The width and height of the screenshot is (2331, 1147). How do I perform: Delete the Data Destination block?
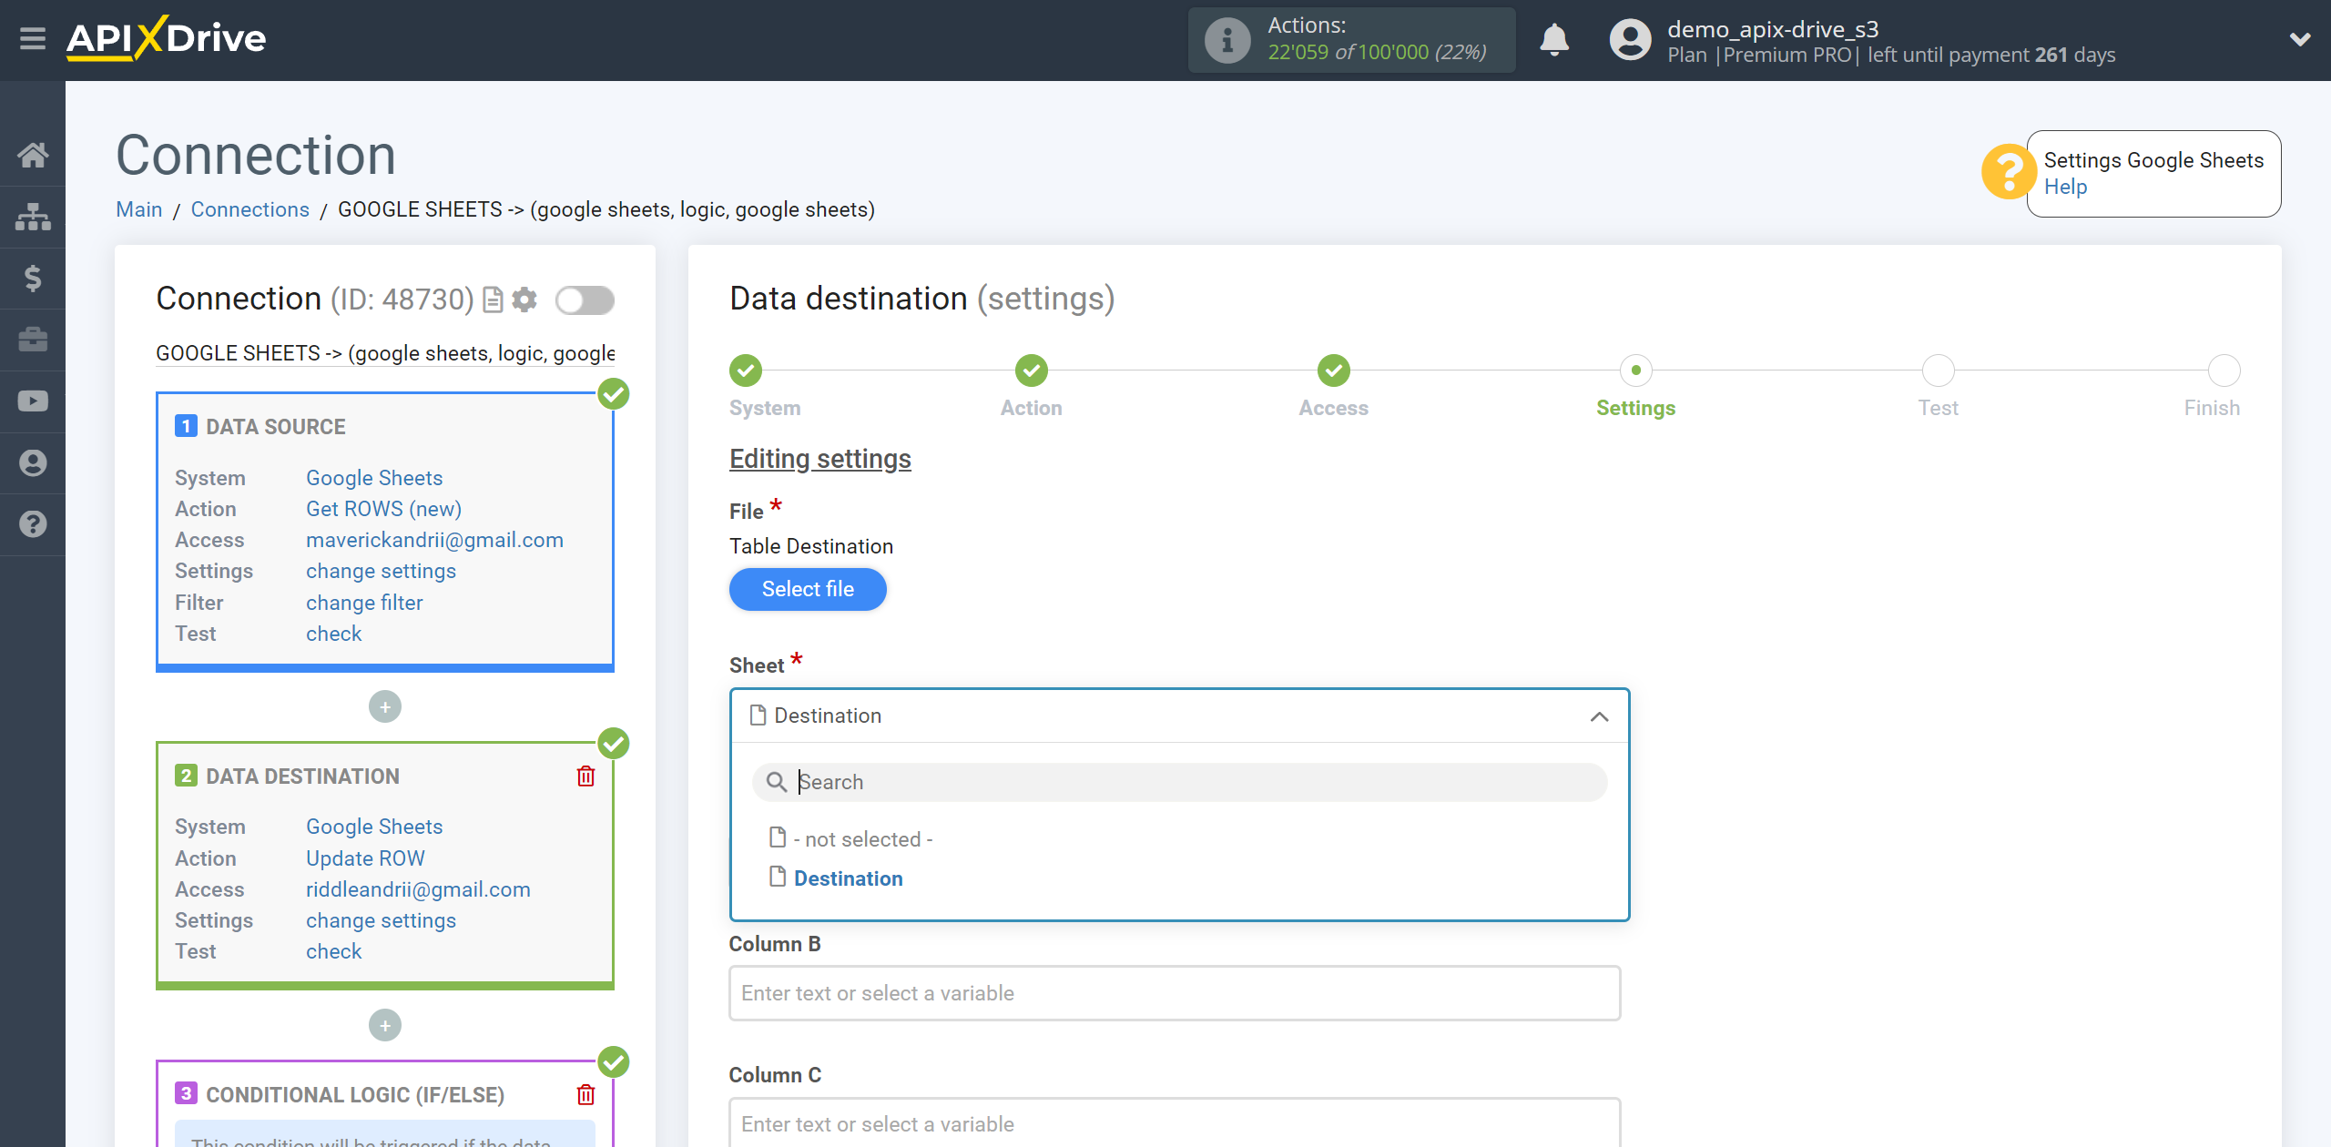click(585, 777)
